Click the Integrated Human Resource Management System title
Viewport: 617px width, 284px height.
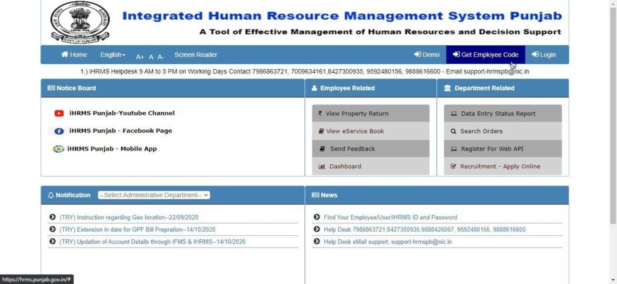[342, 16]
